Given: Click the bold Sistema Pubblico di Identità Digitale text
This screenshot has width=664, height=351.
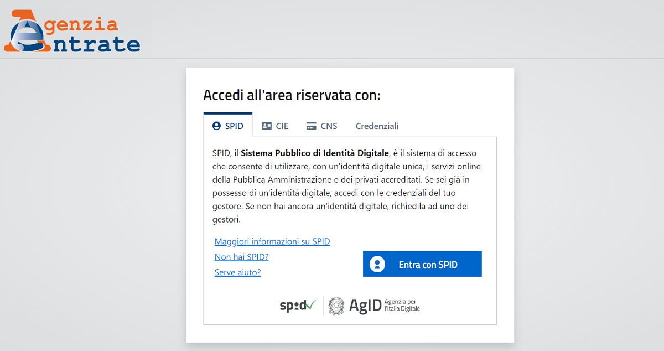Looking at the screenshot, I should (x=315, y=153).
